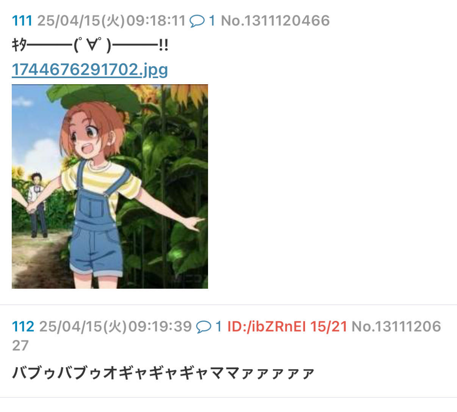457x412 pixels.
Task: Click the reply bubble icon on post 111
Action: click(197, 21)
